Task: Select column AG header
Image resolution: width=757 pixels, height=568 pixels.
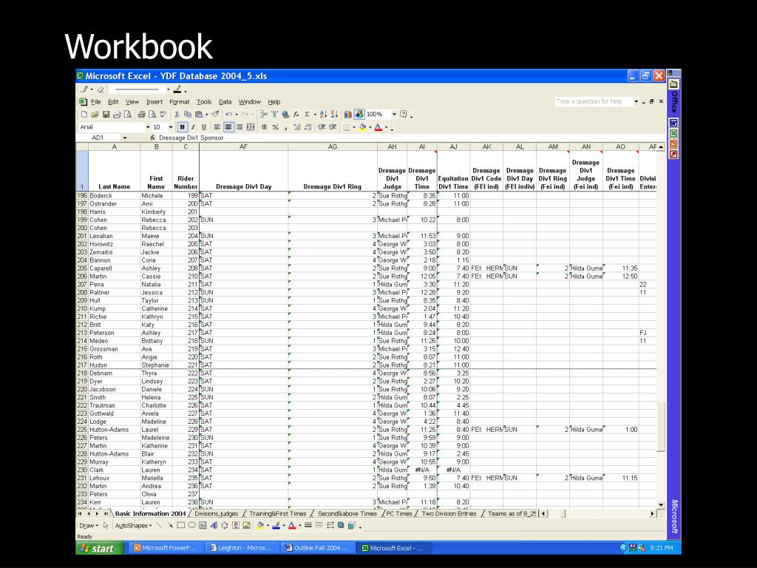Action: tap(333, 147)
